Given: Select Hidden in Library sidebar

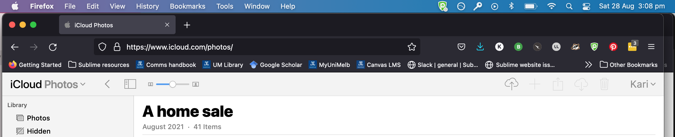Looking at the screenshot, I should [38, 131].
